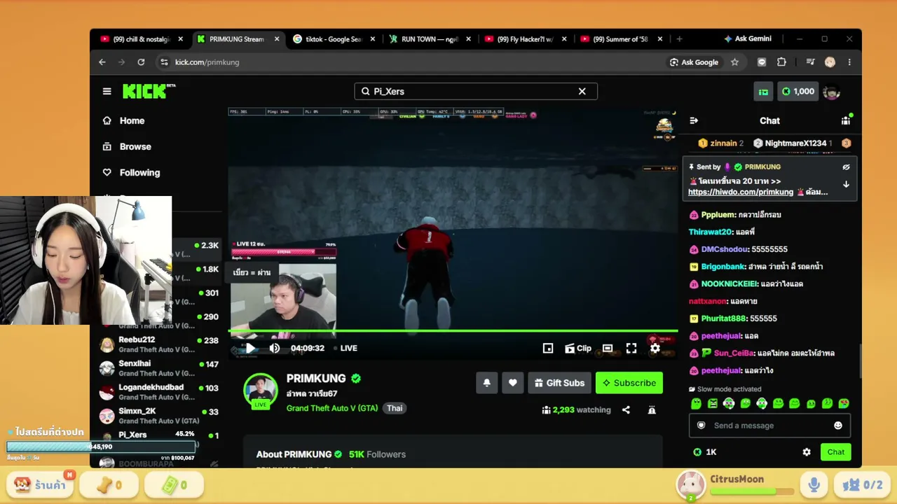Open the emoji picker in chat
This screenshot has height=504, width=897.
(838, 426)
